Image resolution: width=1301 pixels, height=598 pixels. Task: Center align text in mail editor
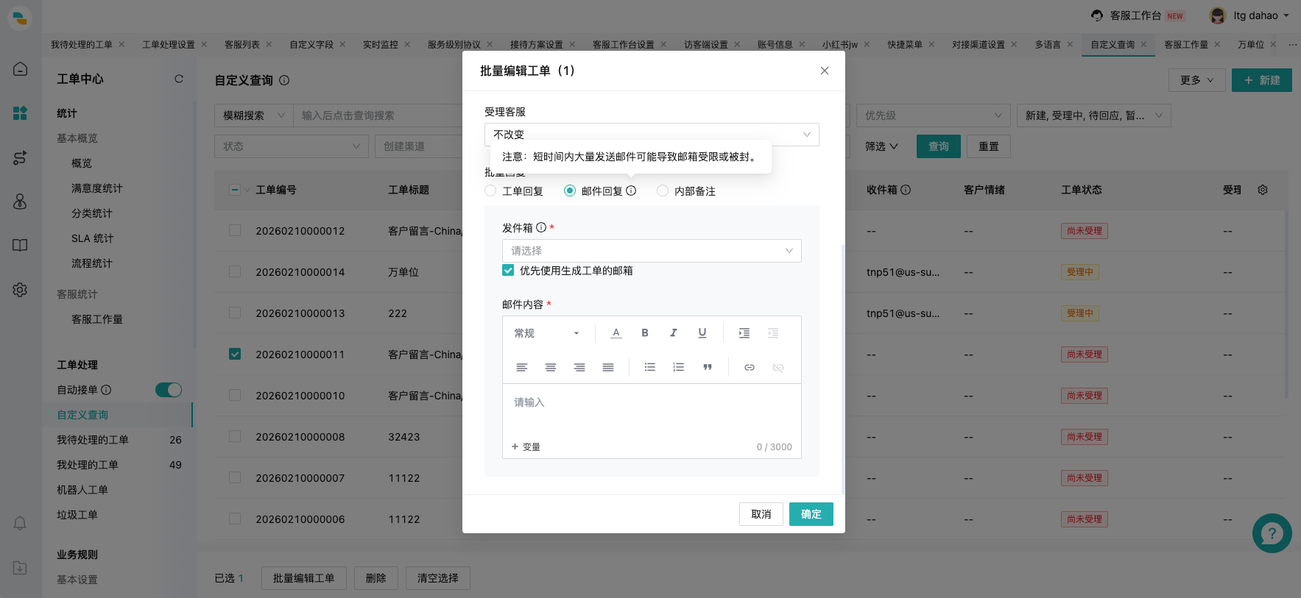point(551,367)
